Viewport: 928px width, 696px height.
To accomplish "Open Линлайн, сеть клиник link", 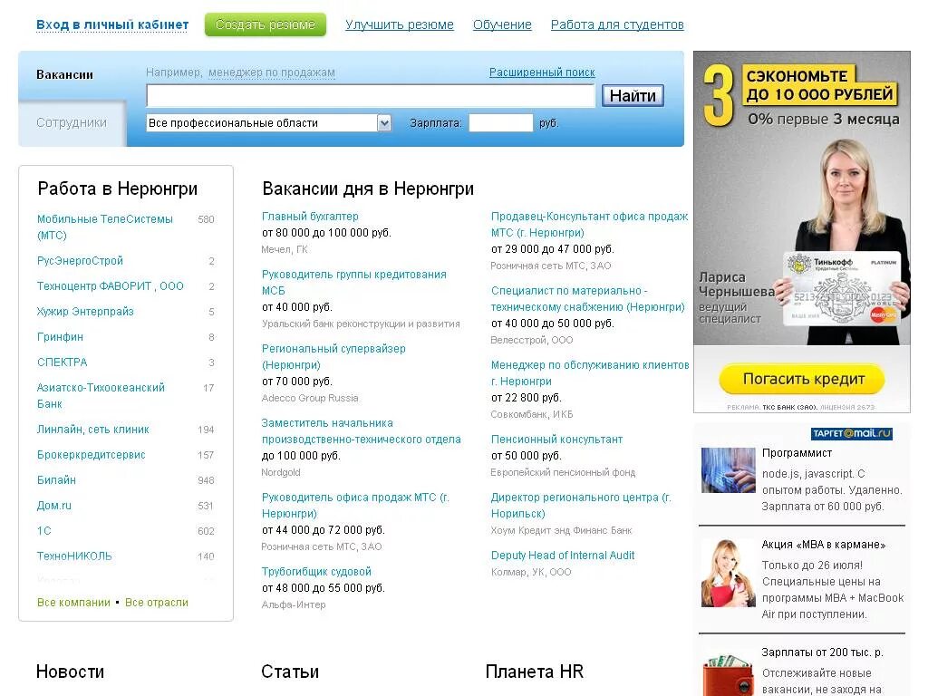I will click(93, 430).
